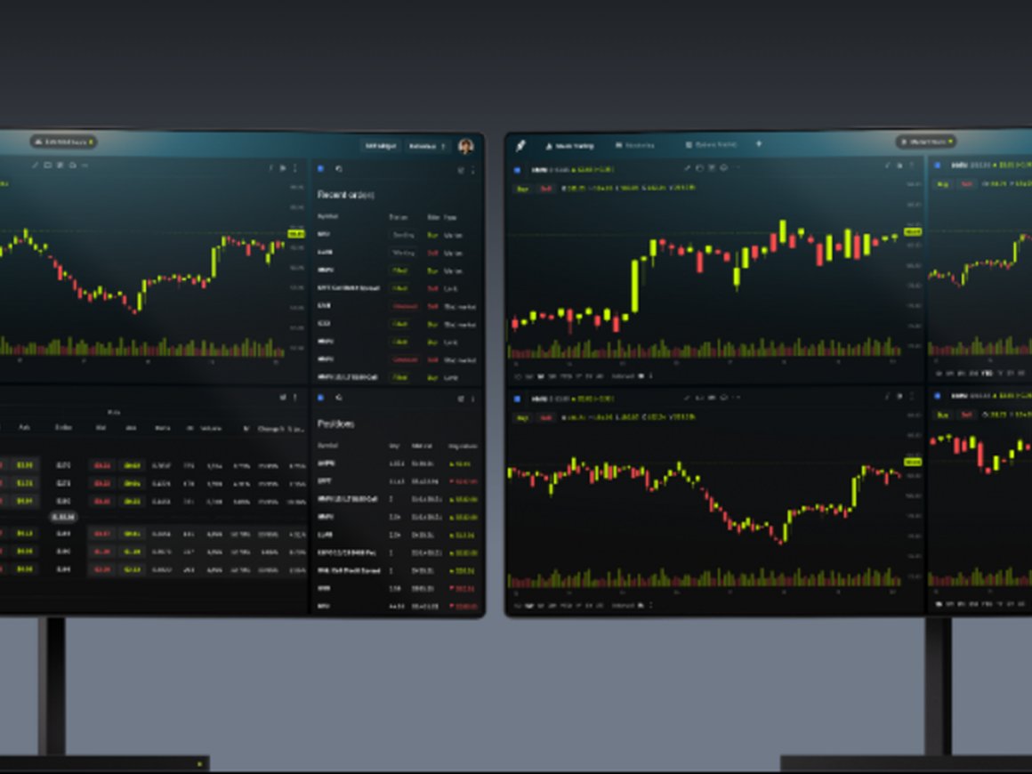
Task: Click the rocket logo icon on right monitor
Action: 521,145
